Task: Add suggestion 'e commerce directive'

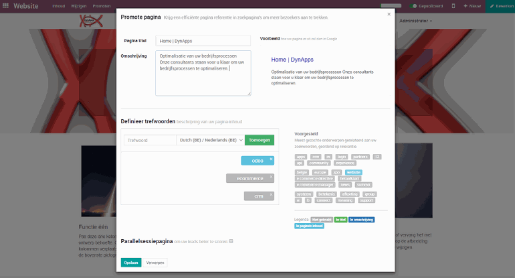Action: (x=314, y=179)
